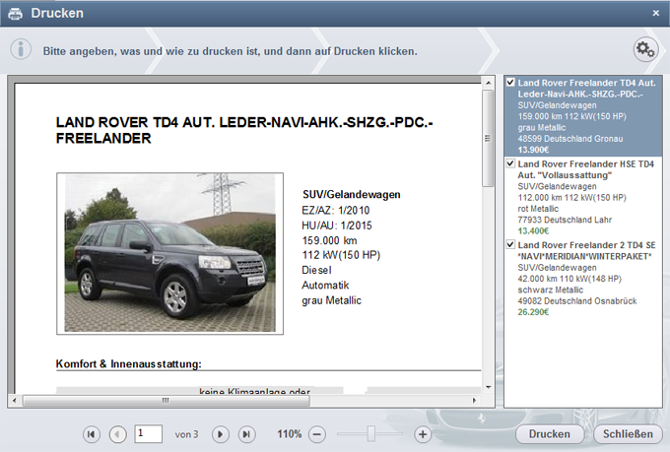Click the vertical scrollbar thumb
Screen dimensions: 670x452
488,138
